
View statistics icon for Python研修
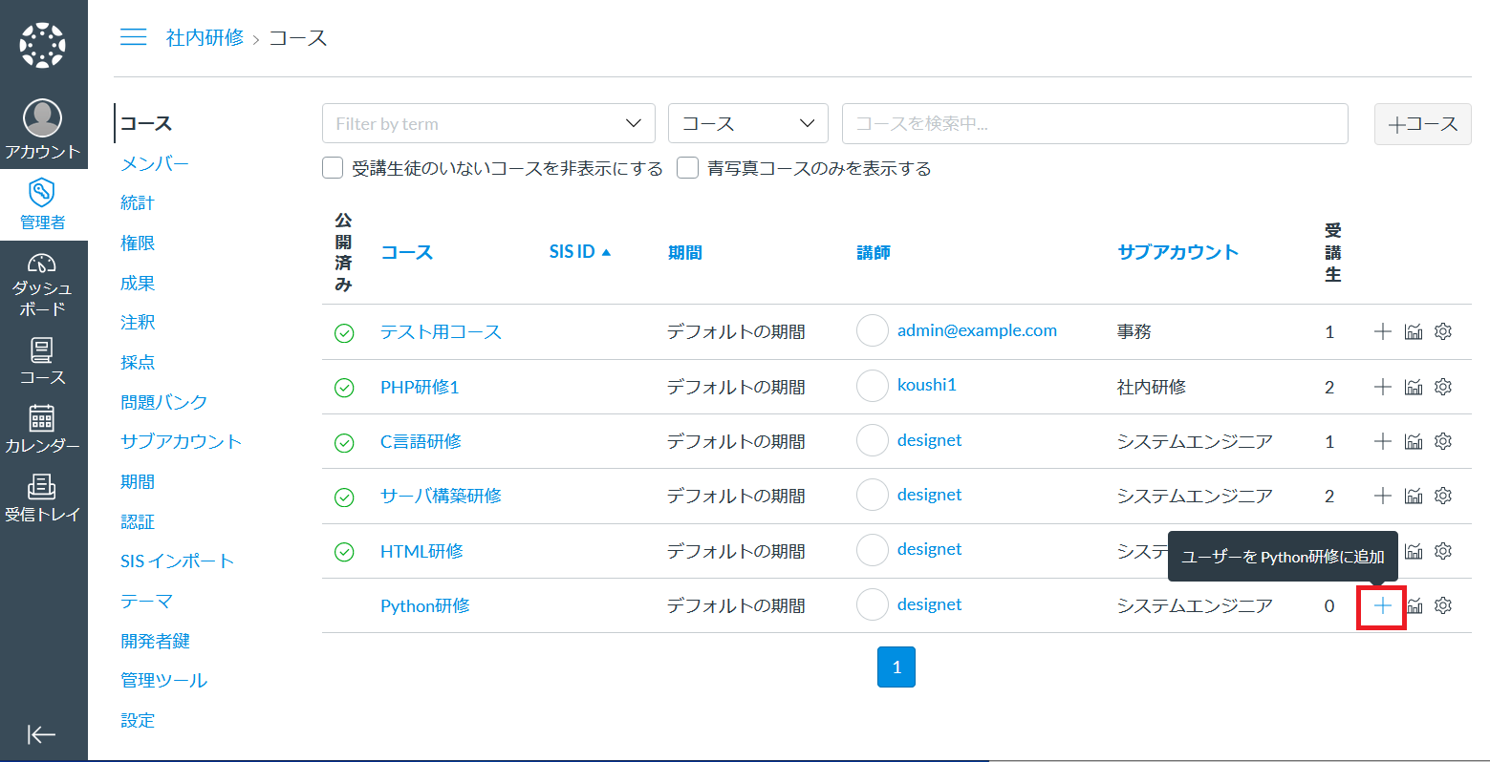[1414, 605]
